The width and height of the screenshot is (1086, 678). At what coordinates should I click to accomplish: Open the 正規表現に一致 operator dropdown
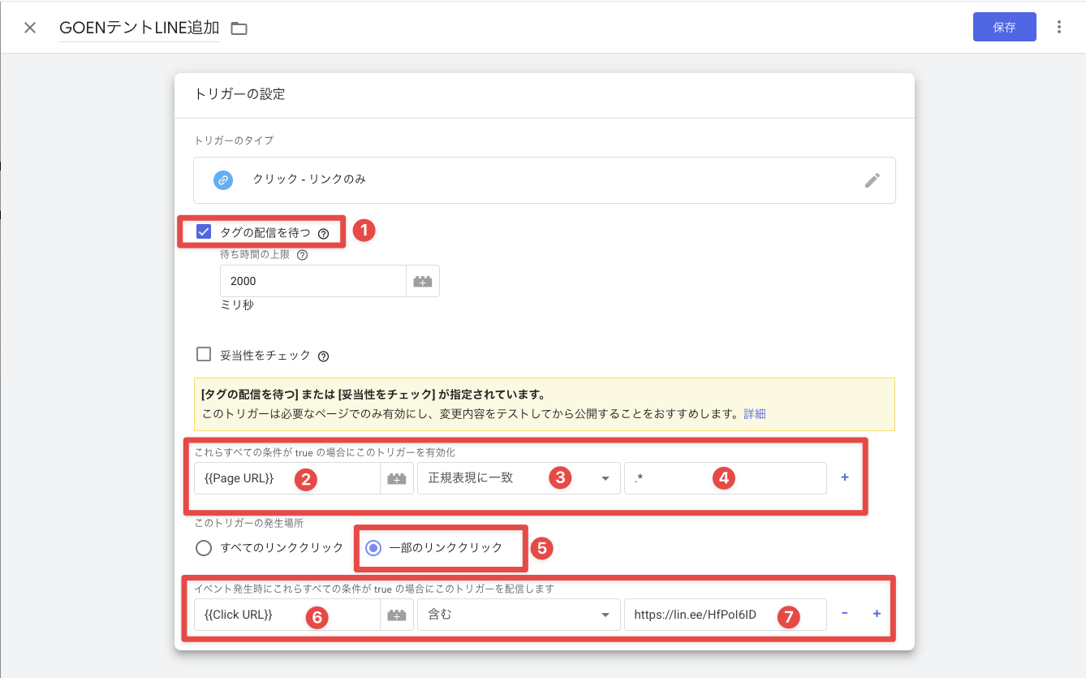click(518, 478)
